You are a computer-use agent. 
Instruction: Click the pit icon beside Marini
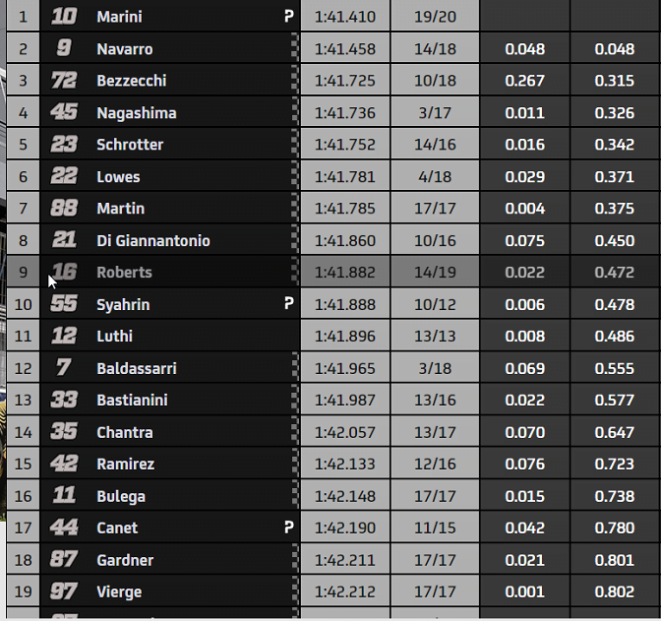[x=288, y=17]
